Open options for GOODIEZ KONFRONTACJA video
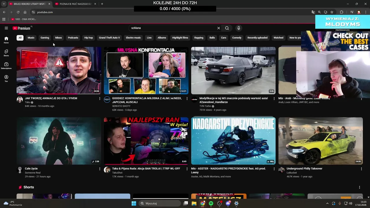 click(x=187, y=99)
